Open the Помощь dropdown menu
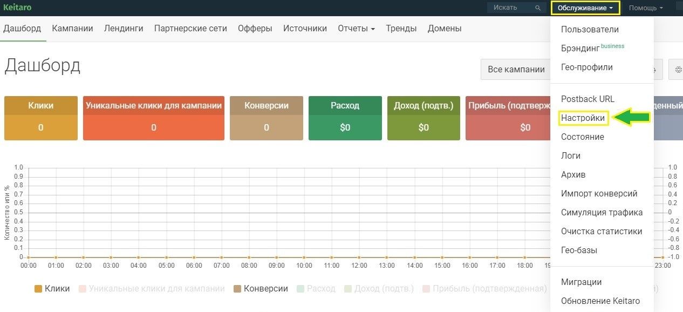The height and width of the screenshot is (312, 683). pos(646,8)
